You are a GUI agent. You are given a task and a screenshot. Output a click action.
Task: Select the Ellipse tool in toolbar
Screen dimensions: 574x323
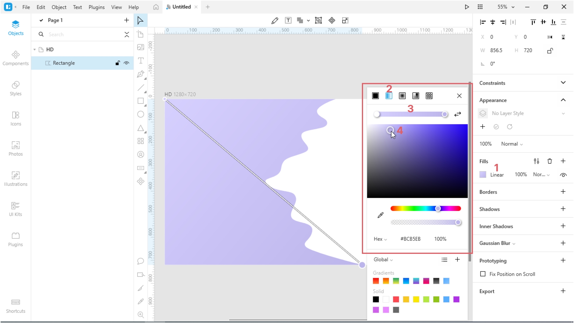(141, 114)
